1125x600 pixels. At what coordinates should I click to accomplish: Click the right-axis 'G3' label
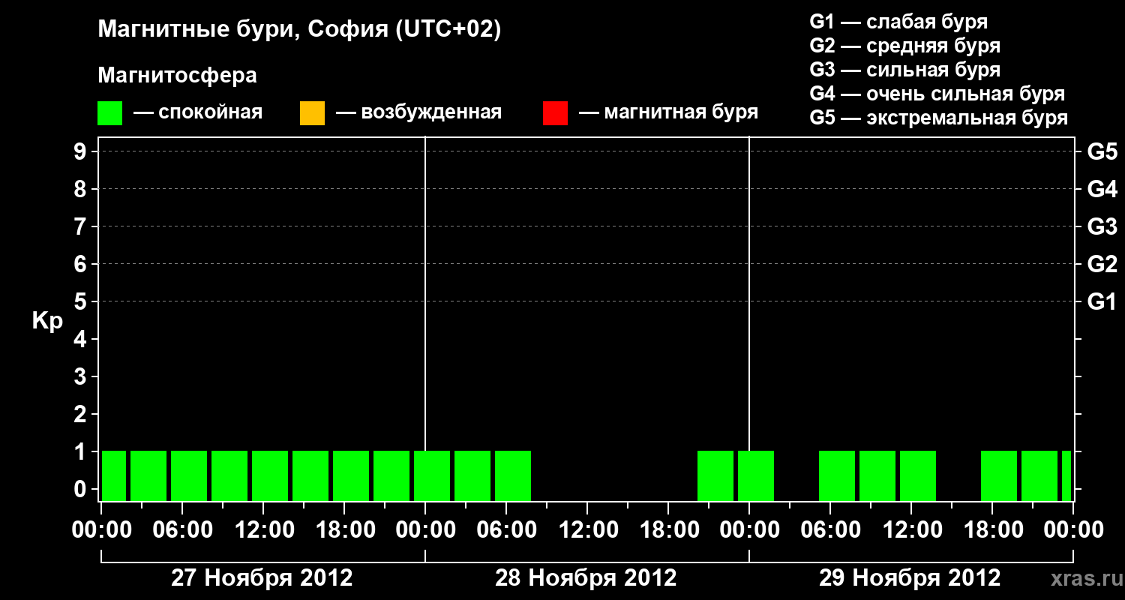click(1102, 226)
